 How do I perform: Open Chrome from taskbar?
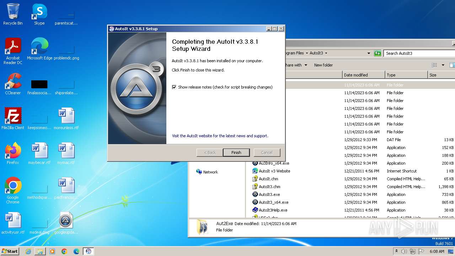point(64,251)
